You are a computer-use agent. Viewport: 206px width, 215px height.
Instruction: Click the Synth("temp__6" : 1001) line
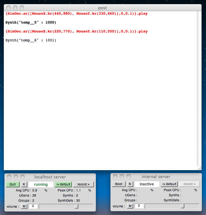pos(31,40)
